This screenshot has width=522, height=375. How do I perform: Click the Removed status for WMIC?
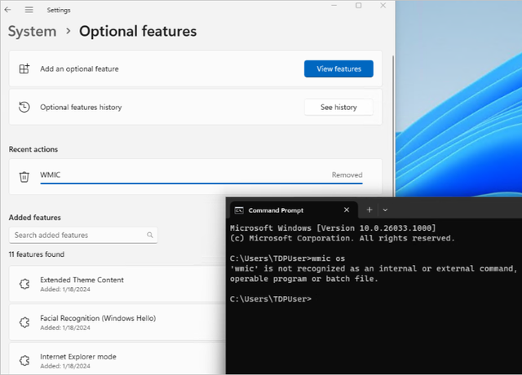click(x=347, y=175)
